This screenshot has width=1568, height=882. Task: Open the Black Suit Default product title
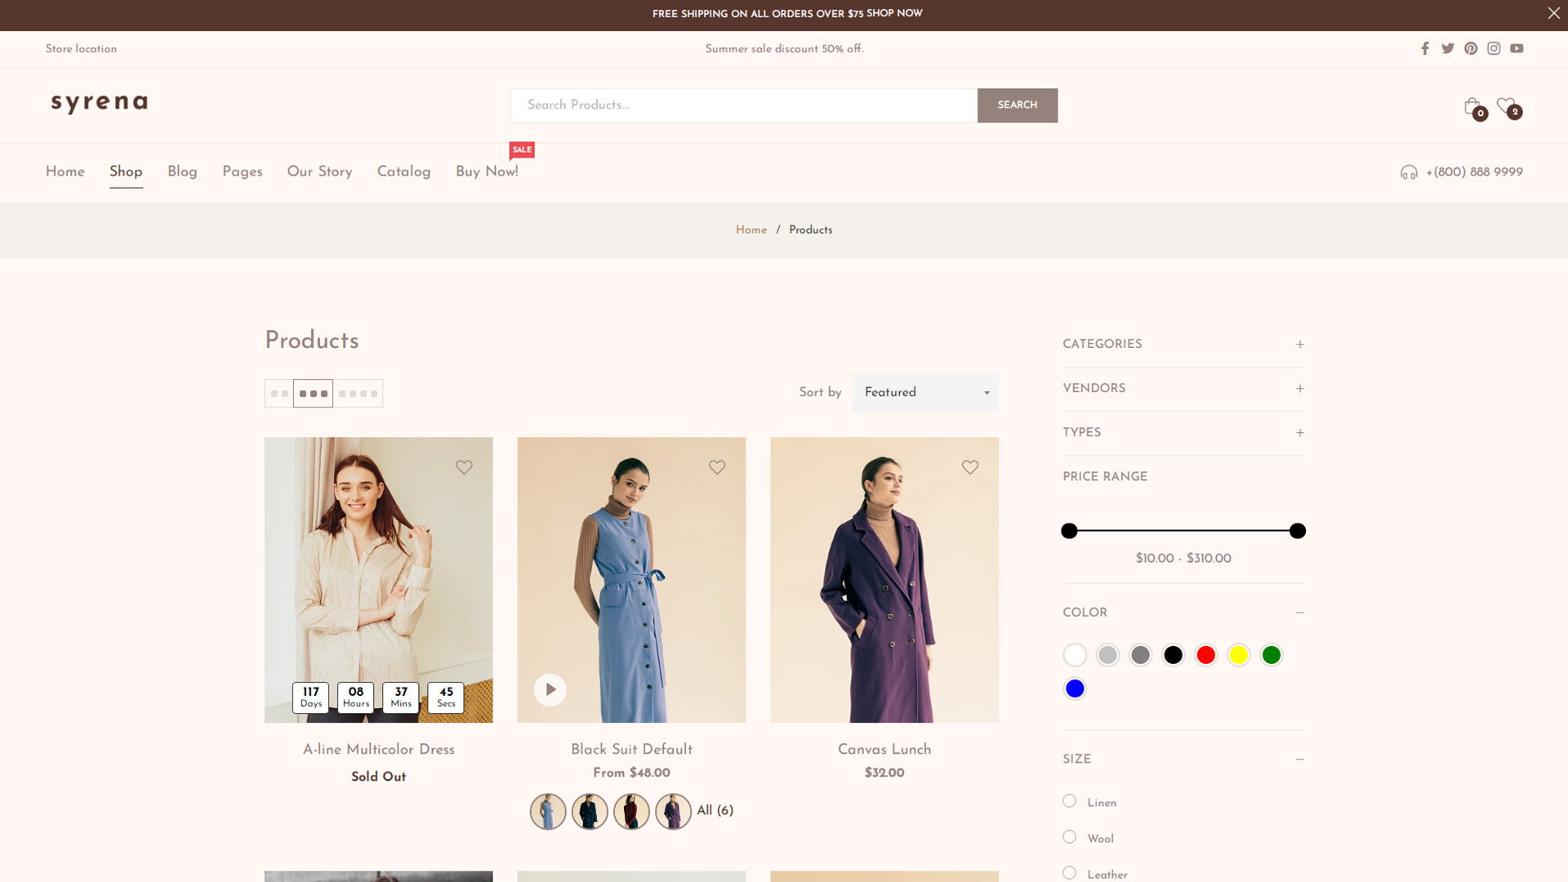pyautogui.click(x=632, y=749)
